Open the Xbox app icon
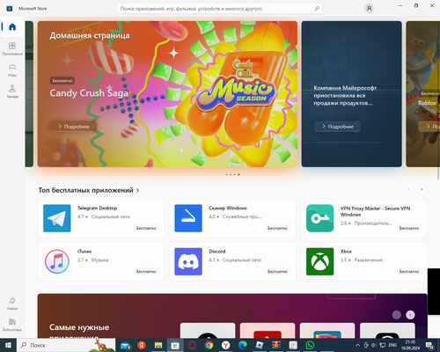 320,261
